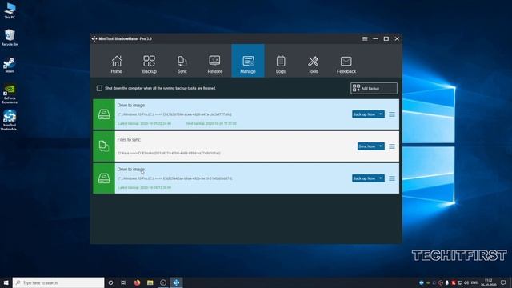
Task: Open task options menu for Files to sync
Action: [x=392, y=146]
